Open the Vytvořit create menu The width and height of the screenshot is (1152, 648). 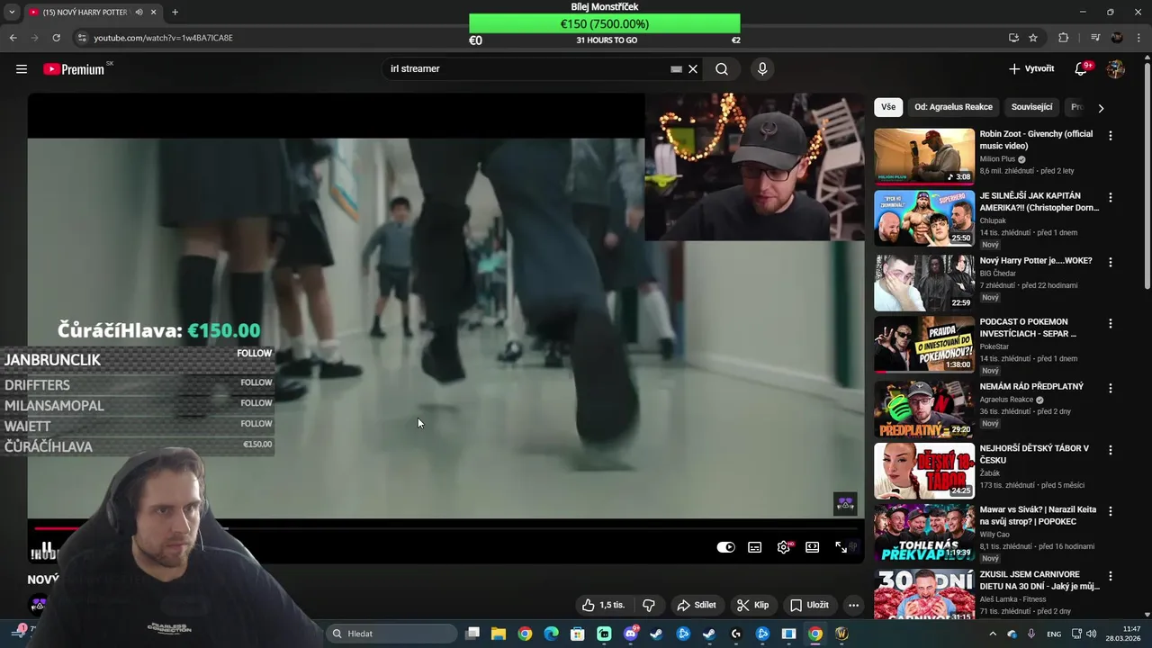coord(1031,69)
